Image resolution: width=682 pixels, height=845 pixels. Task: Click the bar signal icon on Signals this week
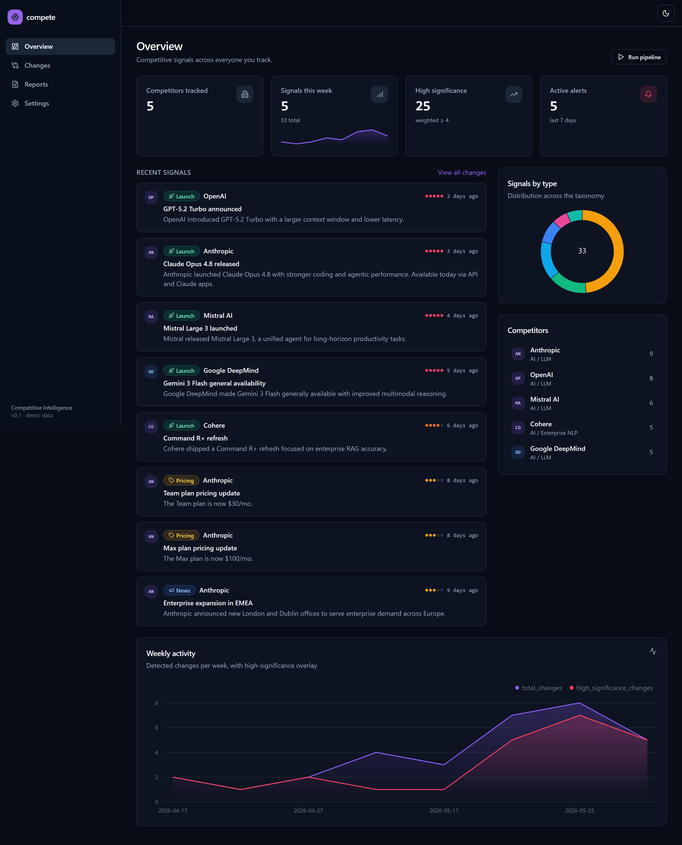point(379,94)
